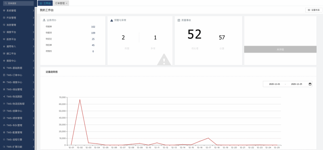The height and width of the screenshot is (150, 323).
Task: Click the 消息管理 menu icon
Action: pyautogui.click(x=4, y=25)
